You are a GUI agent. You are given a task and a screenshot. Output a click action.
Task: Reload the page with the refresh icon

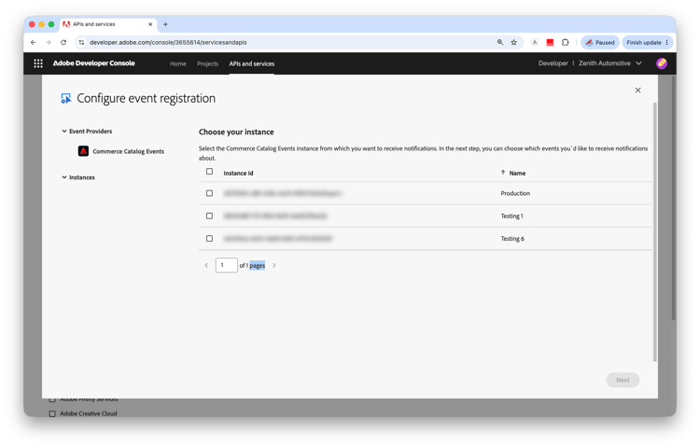coord(63,42)
